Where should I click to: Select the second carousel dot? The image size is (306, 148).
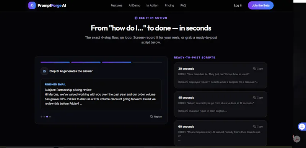pyautogui.click(x=44, y=117)
